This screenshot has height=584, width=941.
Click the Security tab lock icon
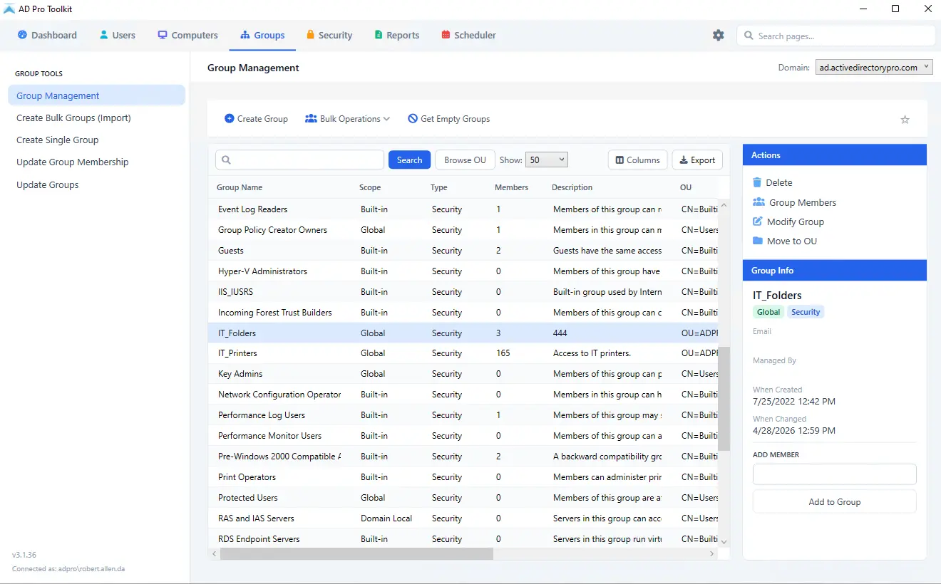311,35
